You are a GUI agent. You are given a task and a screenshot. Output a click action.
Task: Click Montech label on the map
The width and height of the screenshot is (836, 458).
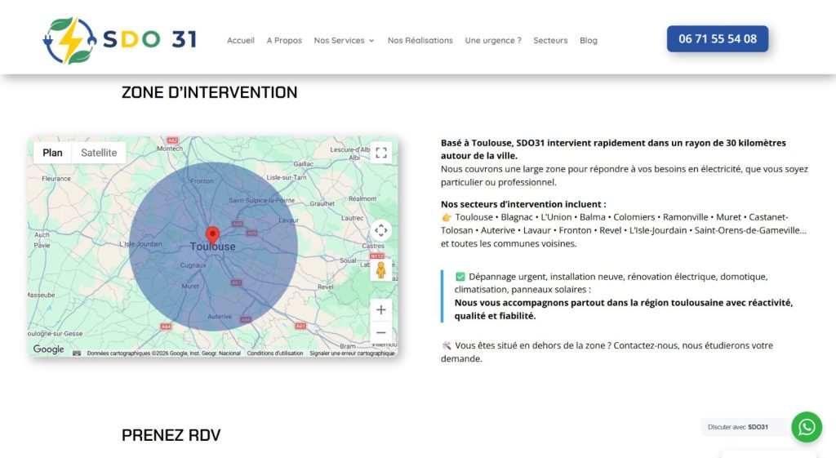point(170,149)
